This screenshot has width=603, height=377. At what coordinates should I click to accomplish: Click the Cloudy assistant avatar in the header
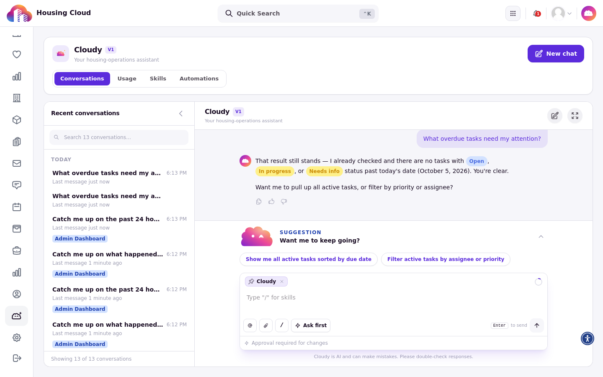589,13
